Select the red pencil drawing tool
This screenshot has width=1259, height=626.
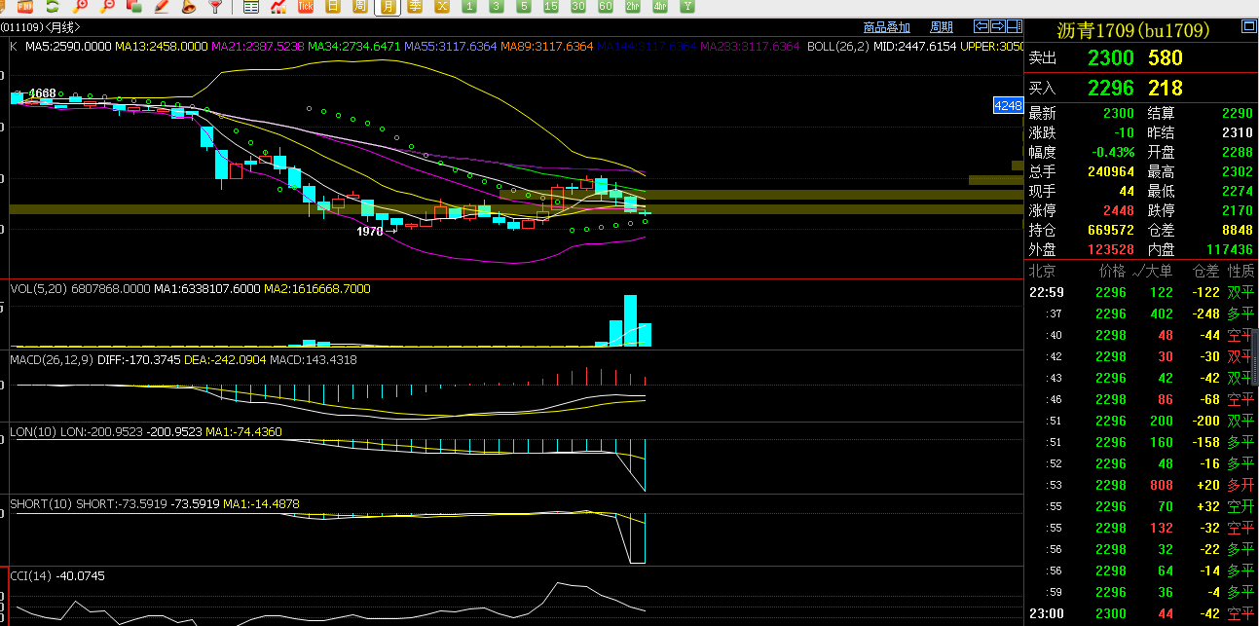click(162, 6)
